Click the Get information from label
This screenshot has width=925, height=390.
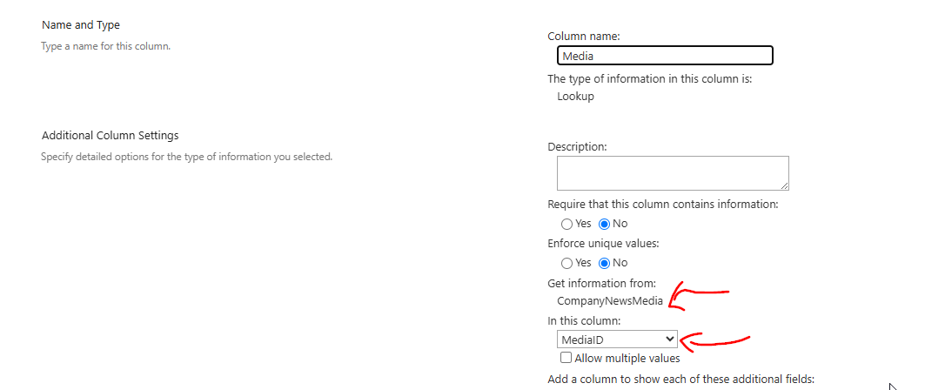[601, 285]
